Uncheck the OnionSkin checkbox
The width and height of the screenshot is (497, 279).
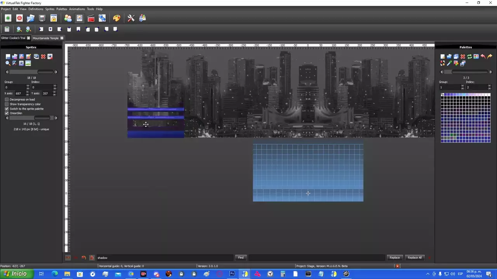tap(7, 113)
